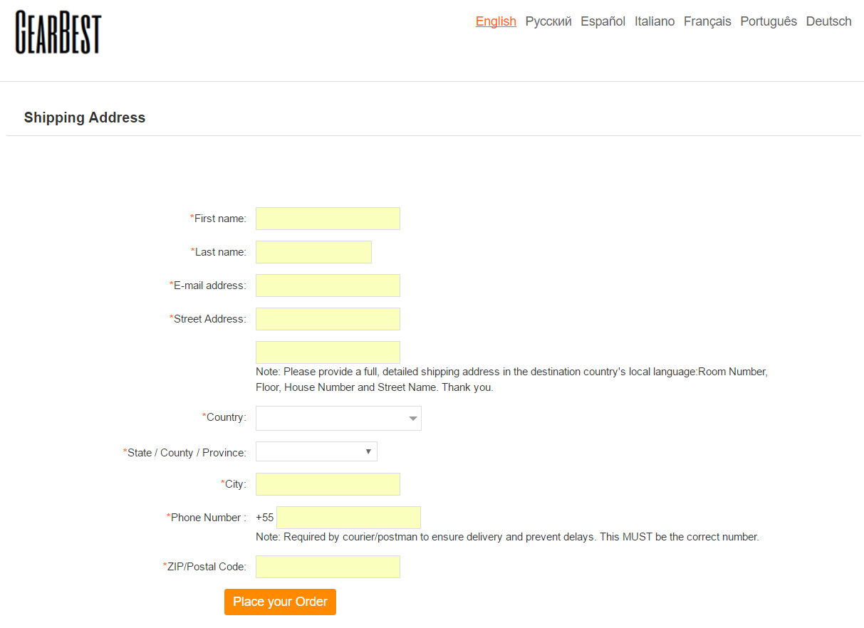Click the +55 phone country code
Screen dimensions: 864x628
point(265,518)
